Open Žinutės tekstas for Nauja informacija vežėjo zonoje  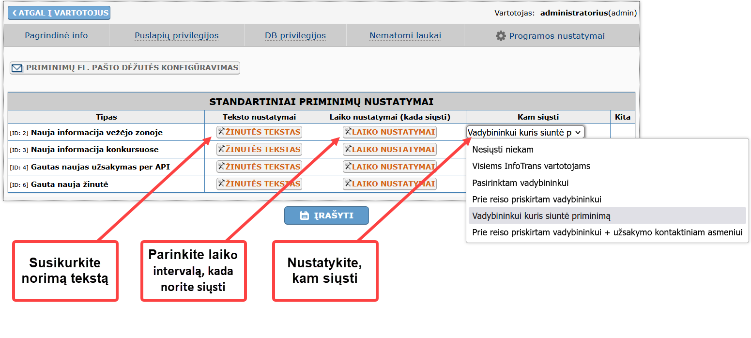click(259, 132)
